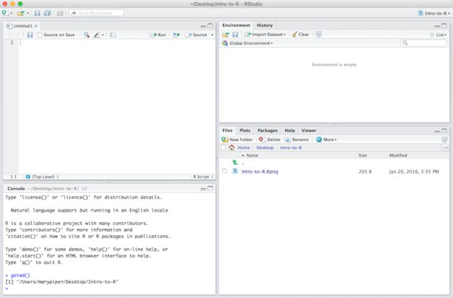Click the Save workspace icon
The height and width of the screenshot is (298, 453).
tap(235, 35)
